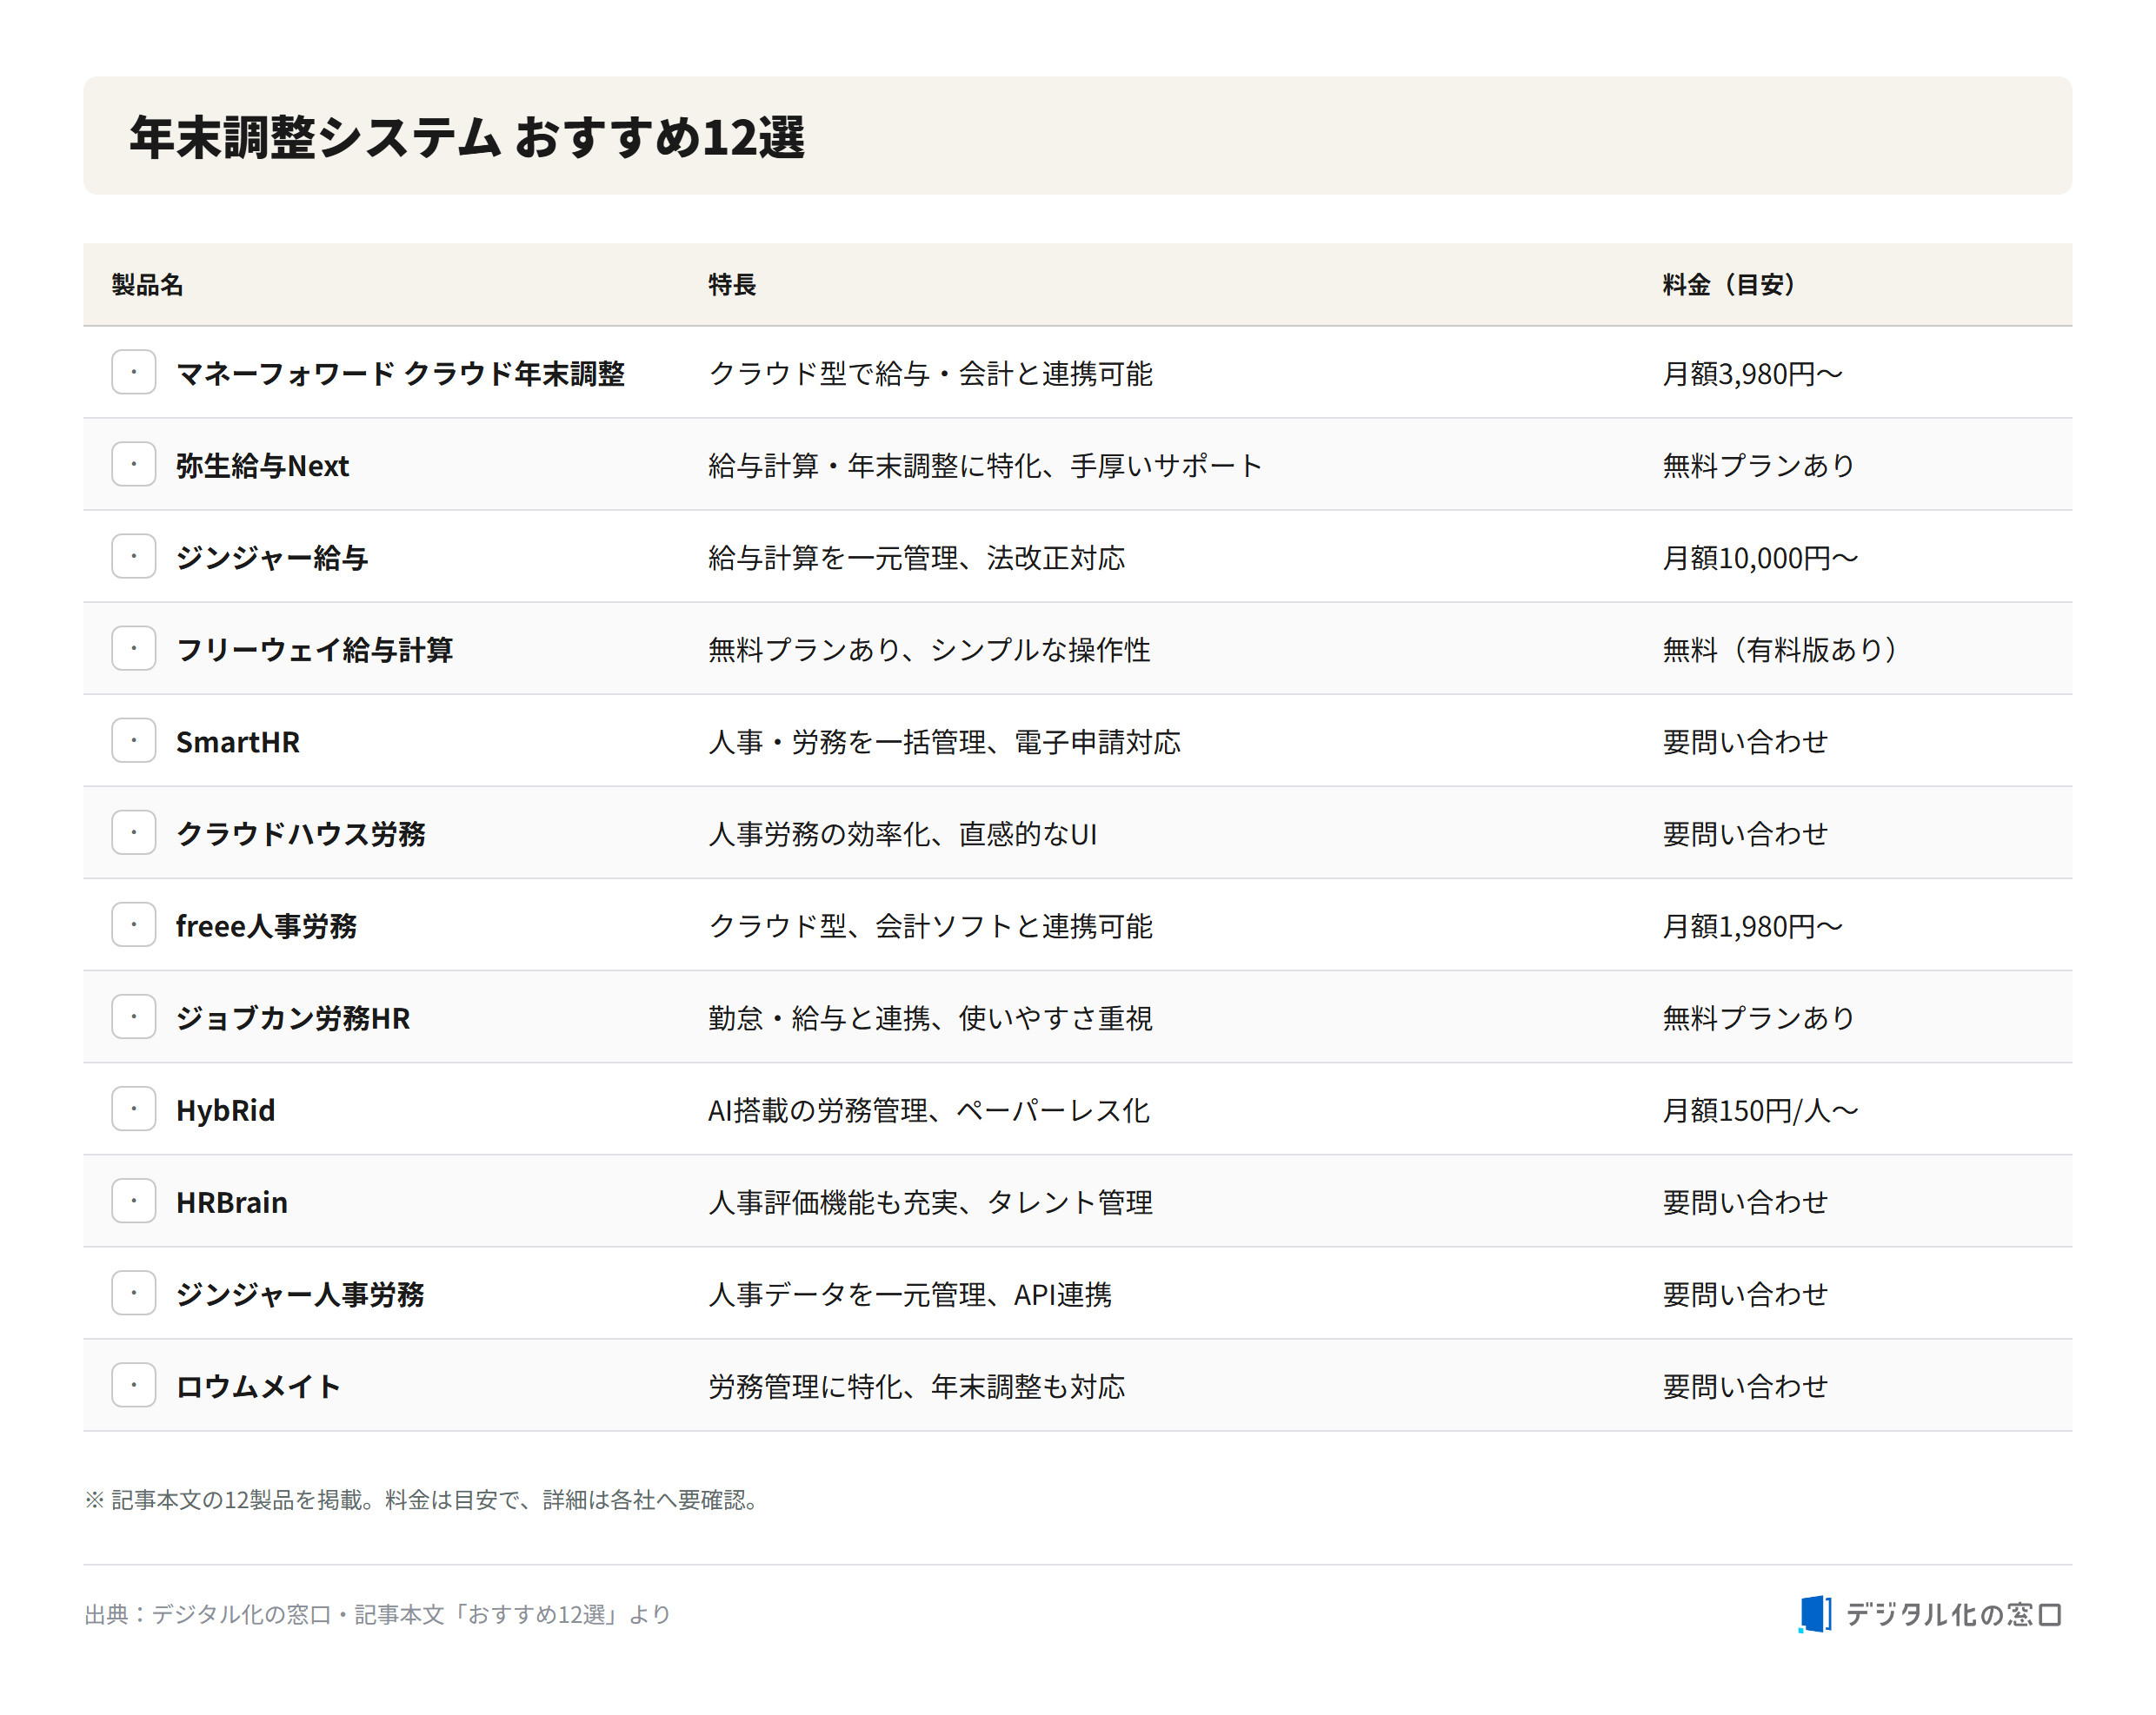2156x1715 pixels.
Task: Click feature 勤怠・給与と連携、使いやすさ重視
Action: coord(931,1017)
